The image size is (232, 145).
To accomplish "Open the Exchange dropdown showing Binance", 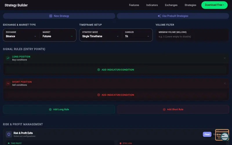I will point(21,35).
